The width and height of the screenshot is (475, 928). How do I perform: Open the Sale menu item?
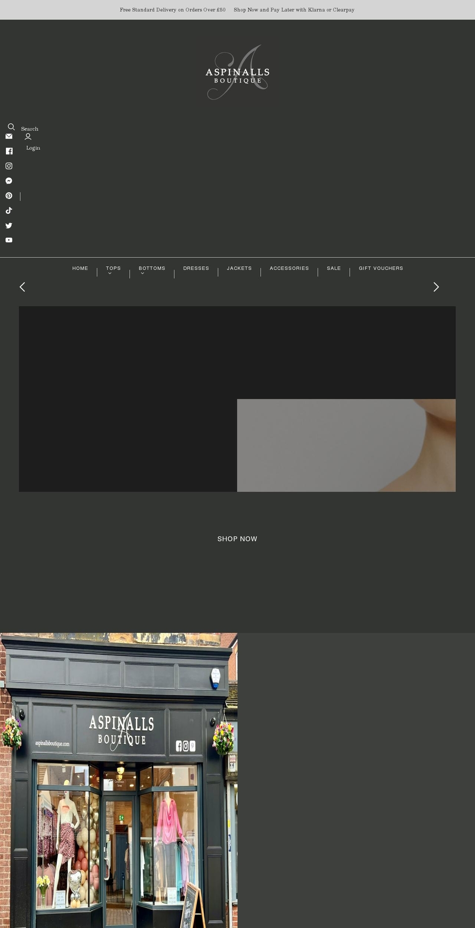click(334, 268)
